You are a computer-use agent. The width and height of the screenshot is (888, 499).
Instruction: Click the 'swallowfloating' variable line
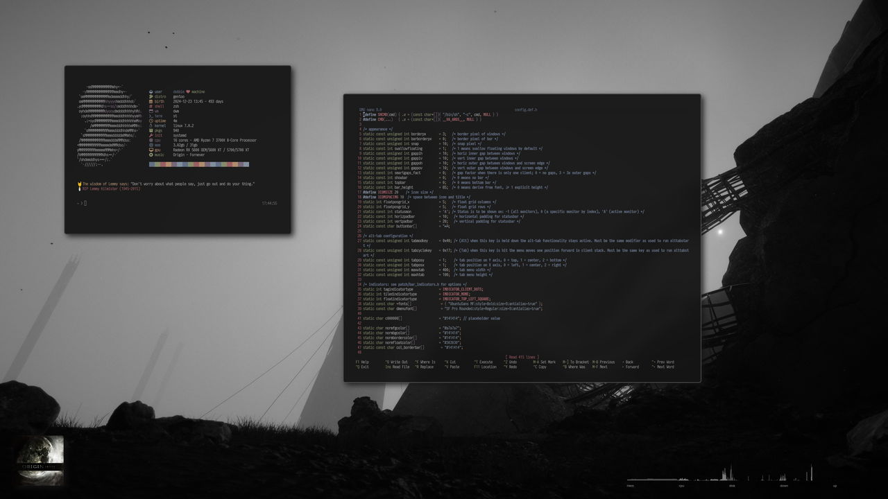pos(452,148)
